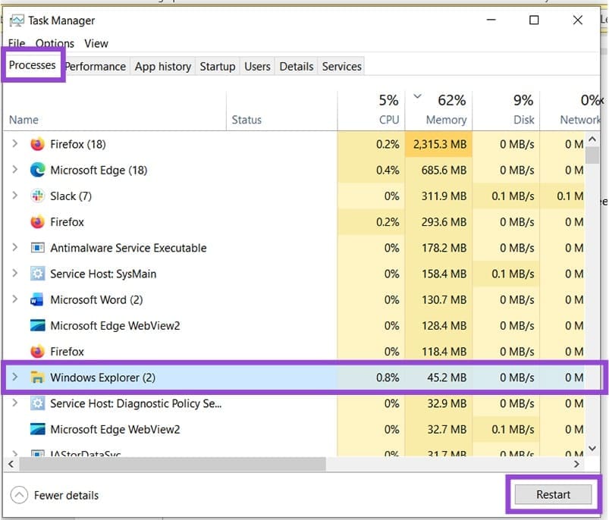Expand the Windows Explorer (2) group
The height and width of the screenshot is (520, 609).
17,377
